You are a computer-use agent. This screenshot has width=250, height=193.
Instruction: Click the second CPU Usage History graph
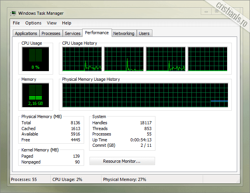[x=124, y=59]
